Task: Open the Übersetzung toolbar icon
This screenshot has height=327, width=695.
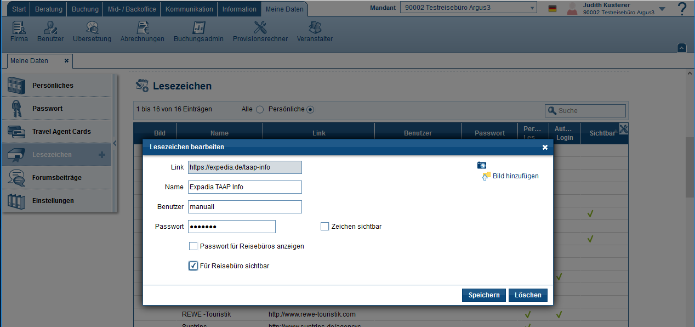Action: (92, 31)
